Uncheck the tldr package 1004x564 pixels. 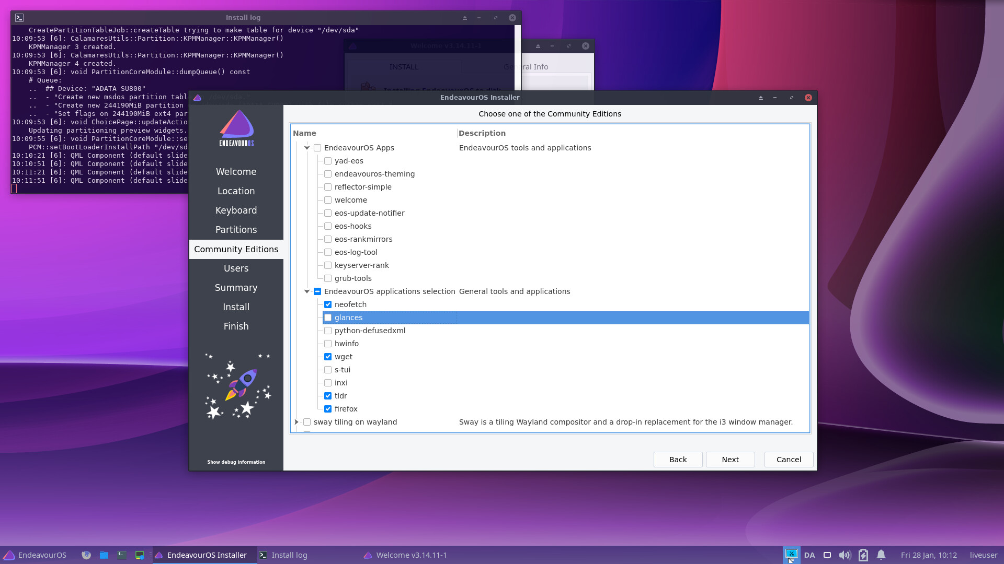pos(328,396)
